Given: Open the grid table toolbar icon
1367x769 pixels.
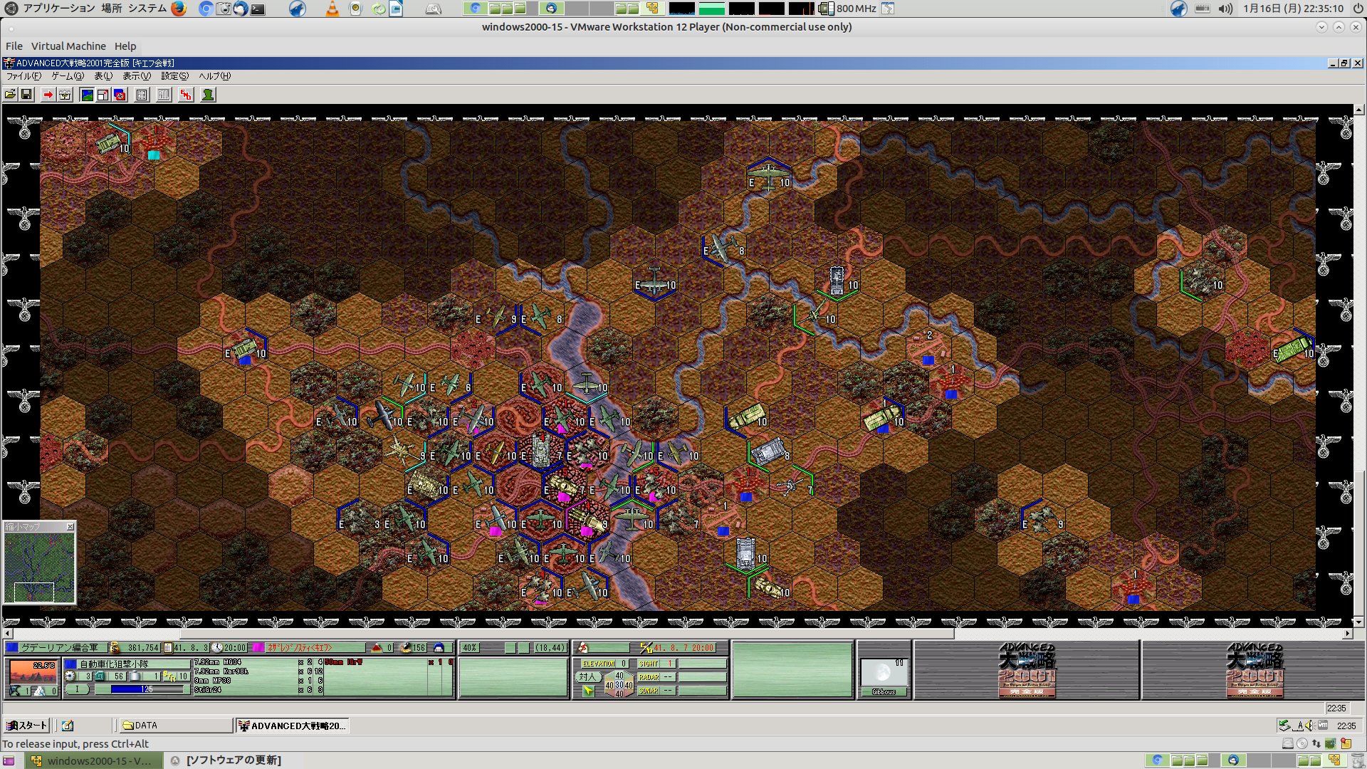Looking at the screenshot, I should 142,95.
